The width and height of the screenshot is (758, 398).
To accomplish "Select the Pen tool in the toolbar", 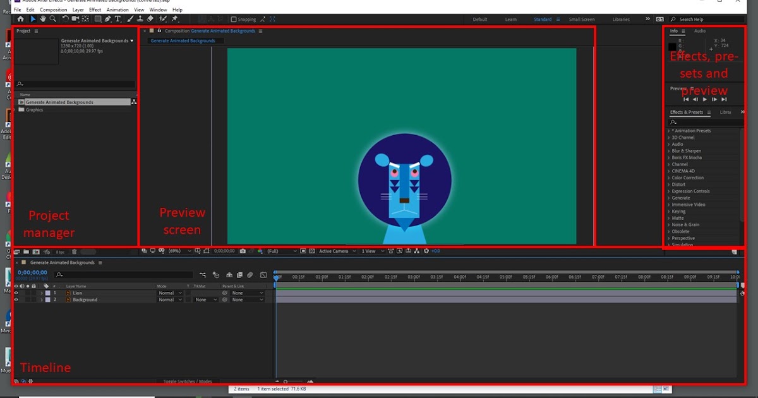I will 107,19.
